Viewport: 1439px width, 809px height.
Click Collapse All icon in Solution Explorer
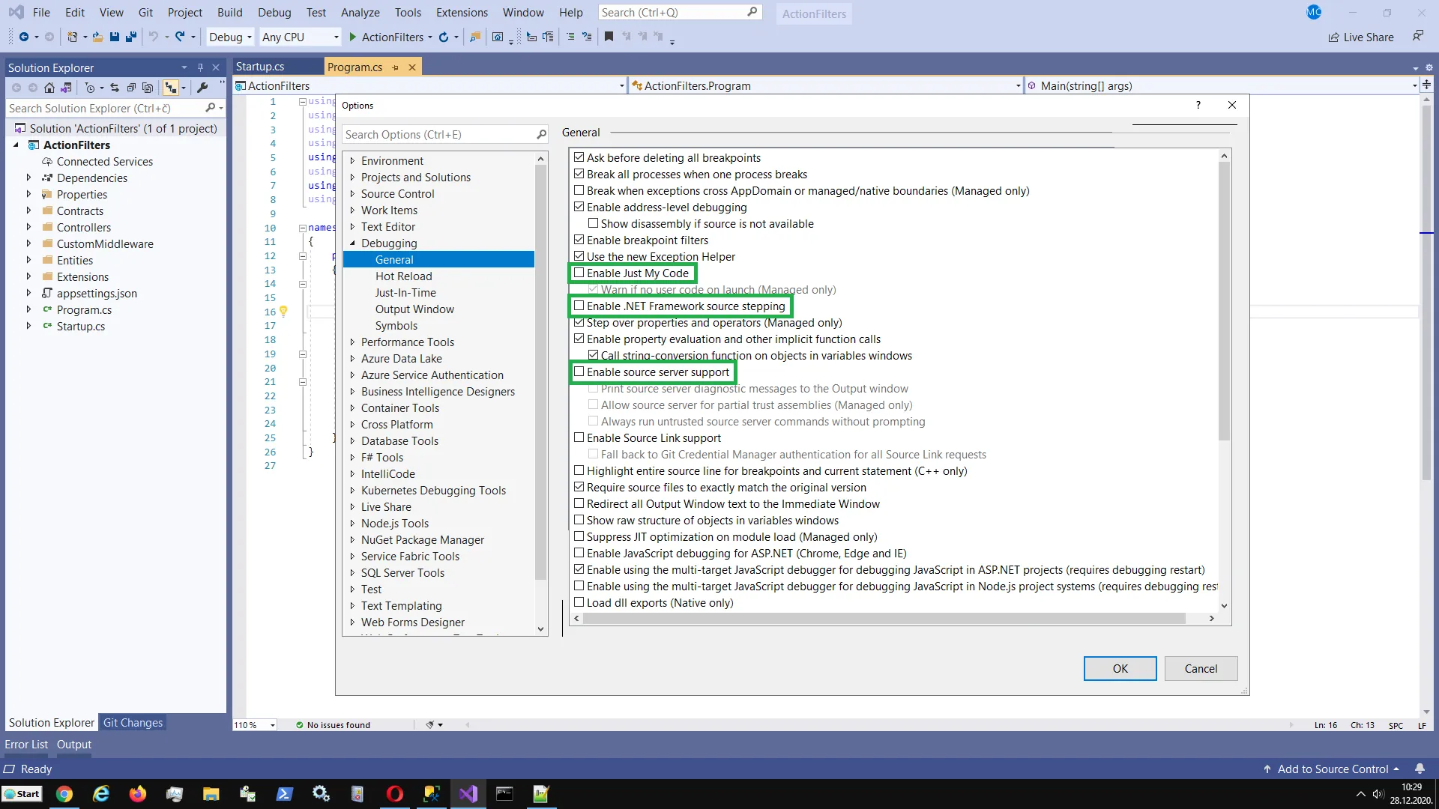[131, 88]
